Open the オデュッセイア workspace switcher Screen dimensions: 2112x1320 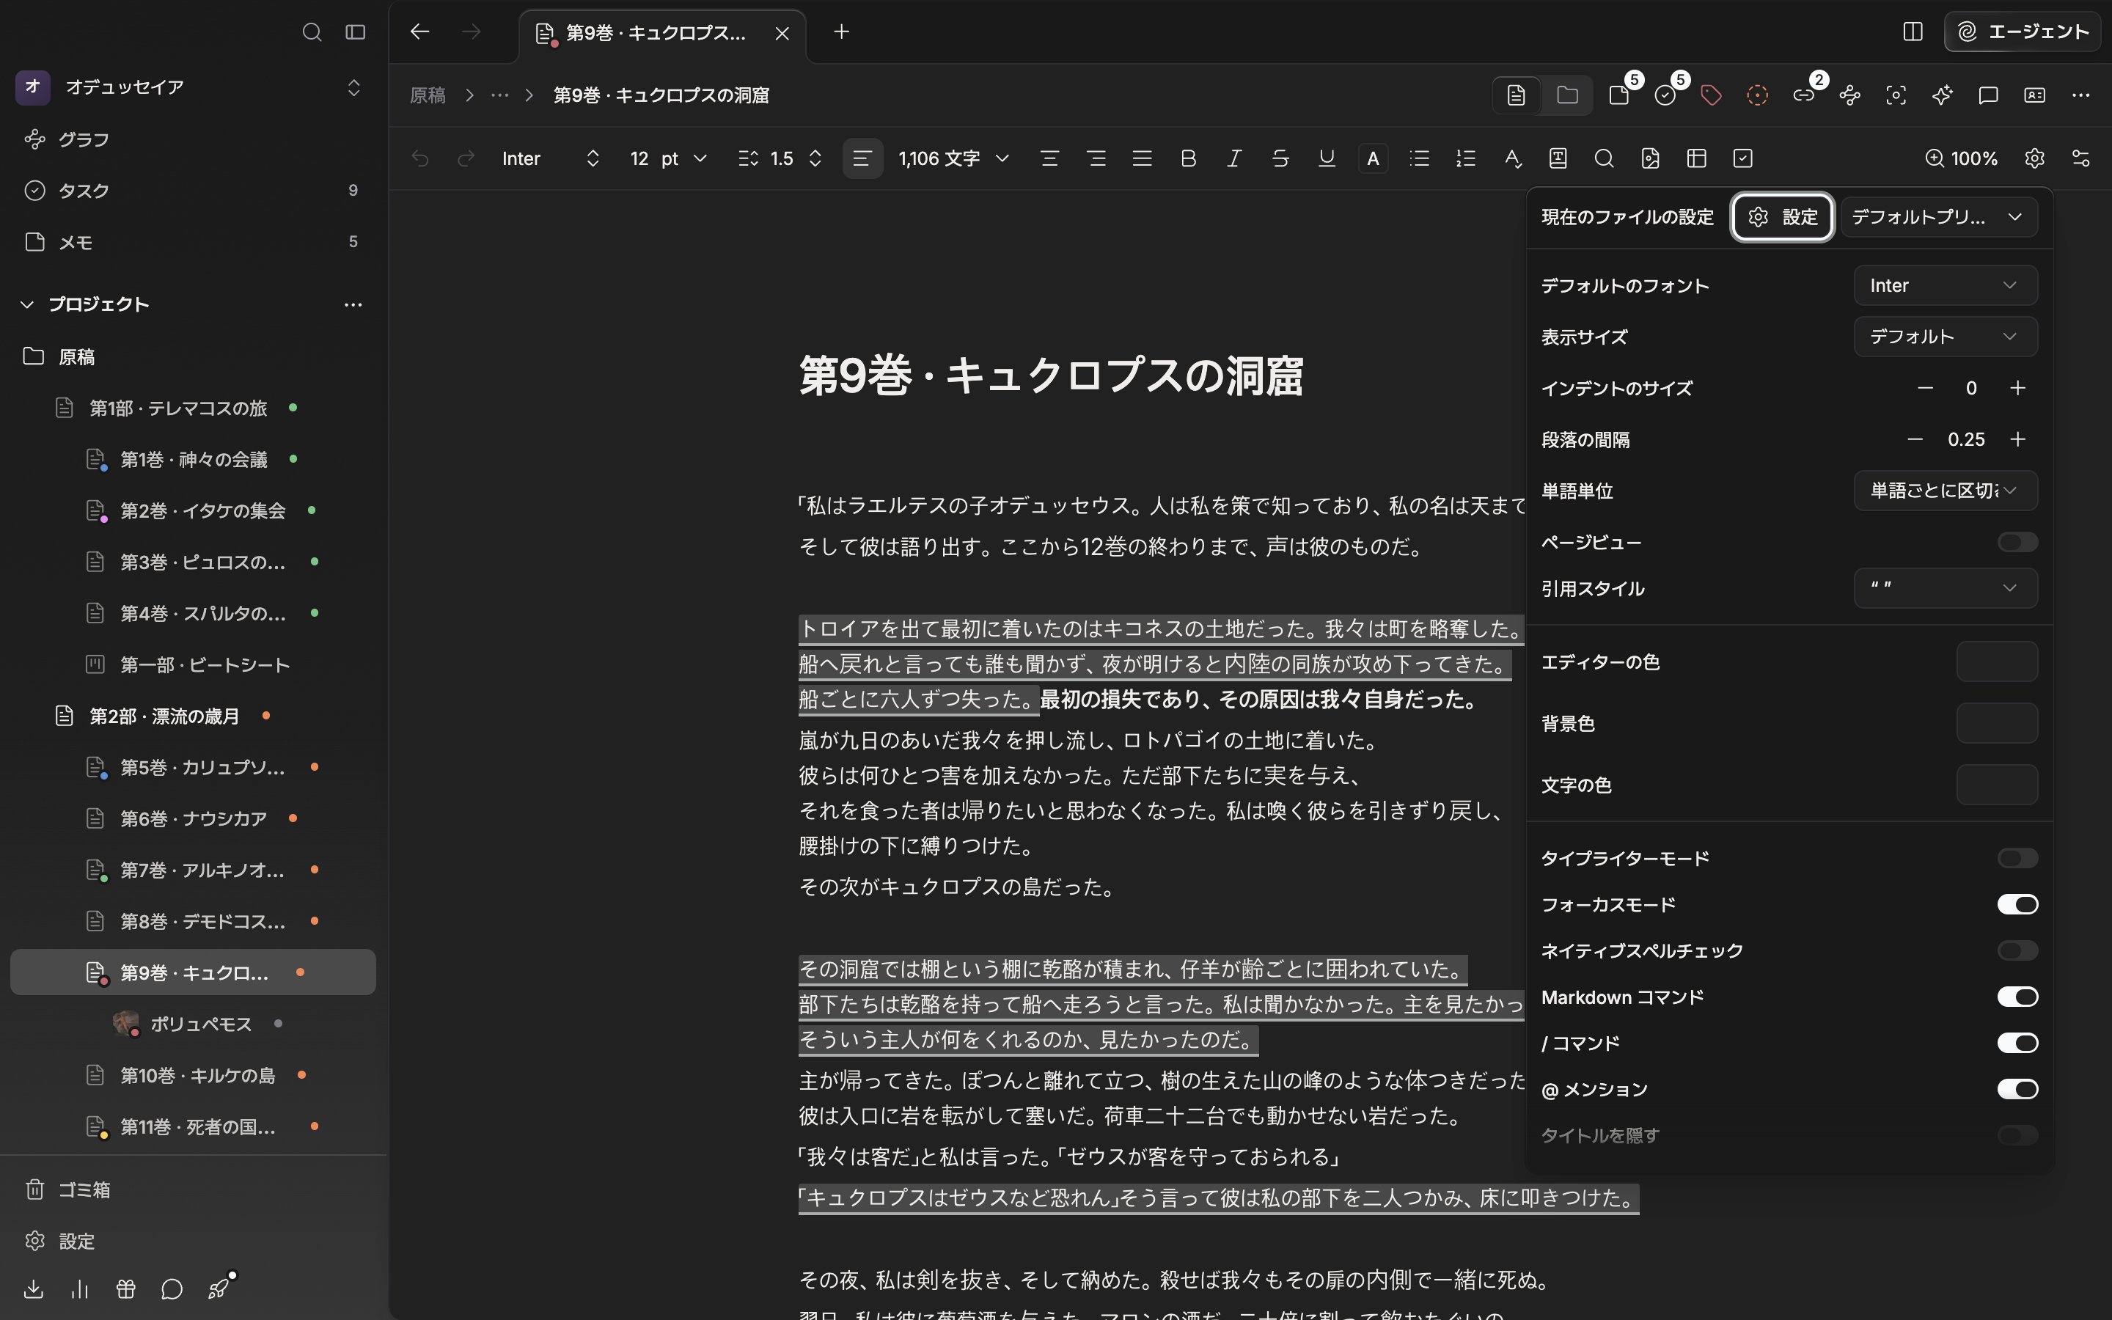pos(188,87)
